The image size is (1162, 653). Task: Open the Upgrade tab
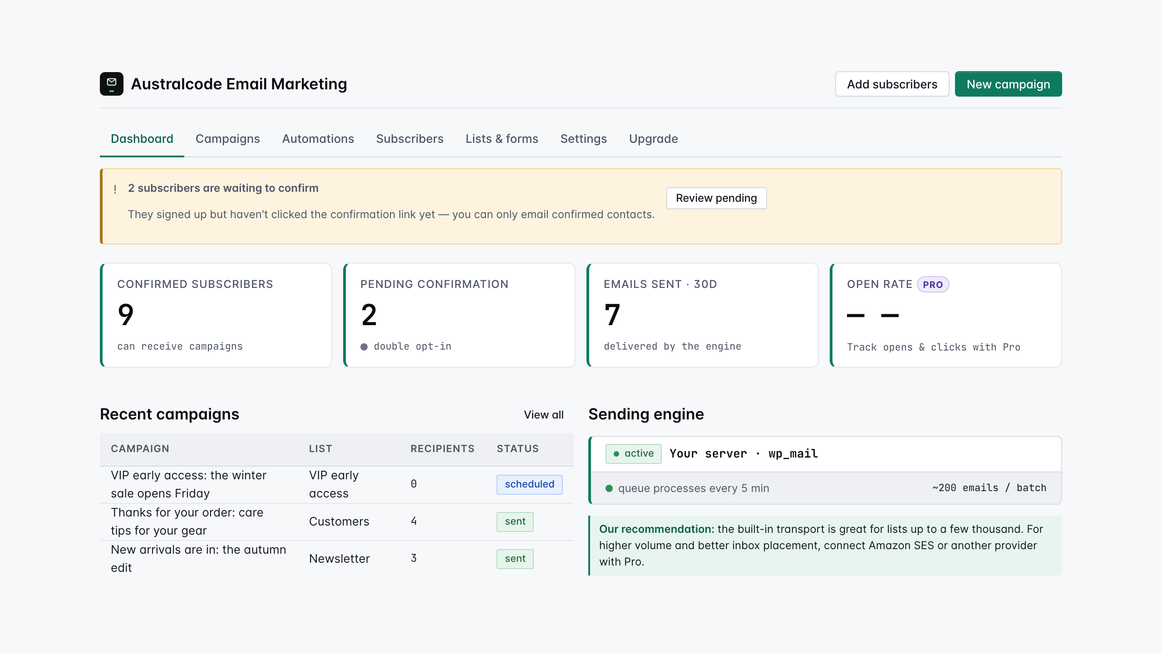654,139
